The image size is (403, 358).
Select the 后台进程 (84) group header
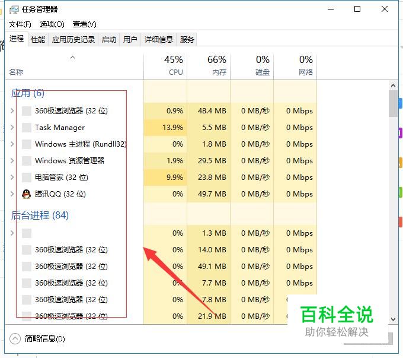point(40,216)
